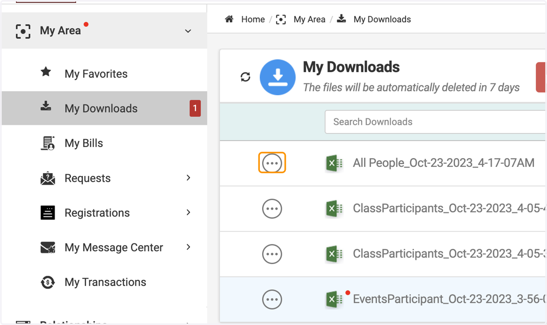Open My Transactions
The image size is (547, 325).
pos(105,282)
